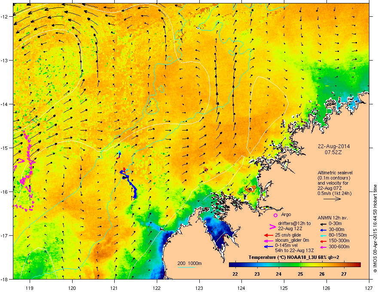
Task: Click the "0.5m/s (1kt 24h)" label
Action: (334, 193)
